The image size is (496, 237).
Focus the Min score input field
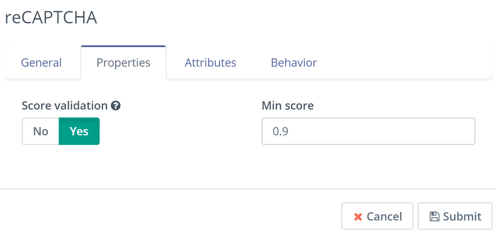coord(368,131)
